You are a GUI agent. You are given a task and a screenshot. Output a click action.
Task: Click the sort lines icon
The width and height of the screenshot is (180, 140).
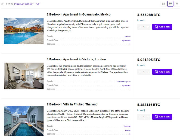pyautogui.click(x=3, y=4)
